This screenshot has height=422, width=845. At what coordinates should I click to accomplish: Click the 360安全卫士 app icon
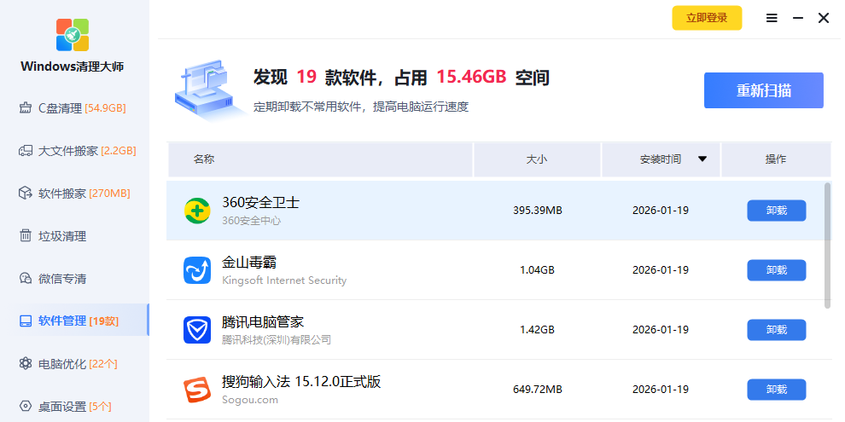[197, 211]
